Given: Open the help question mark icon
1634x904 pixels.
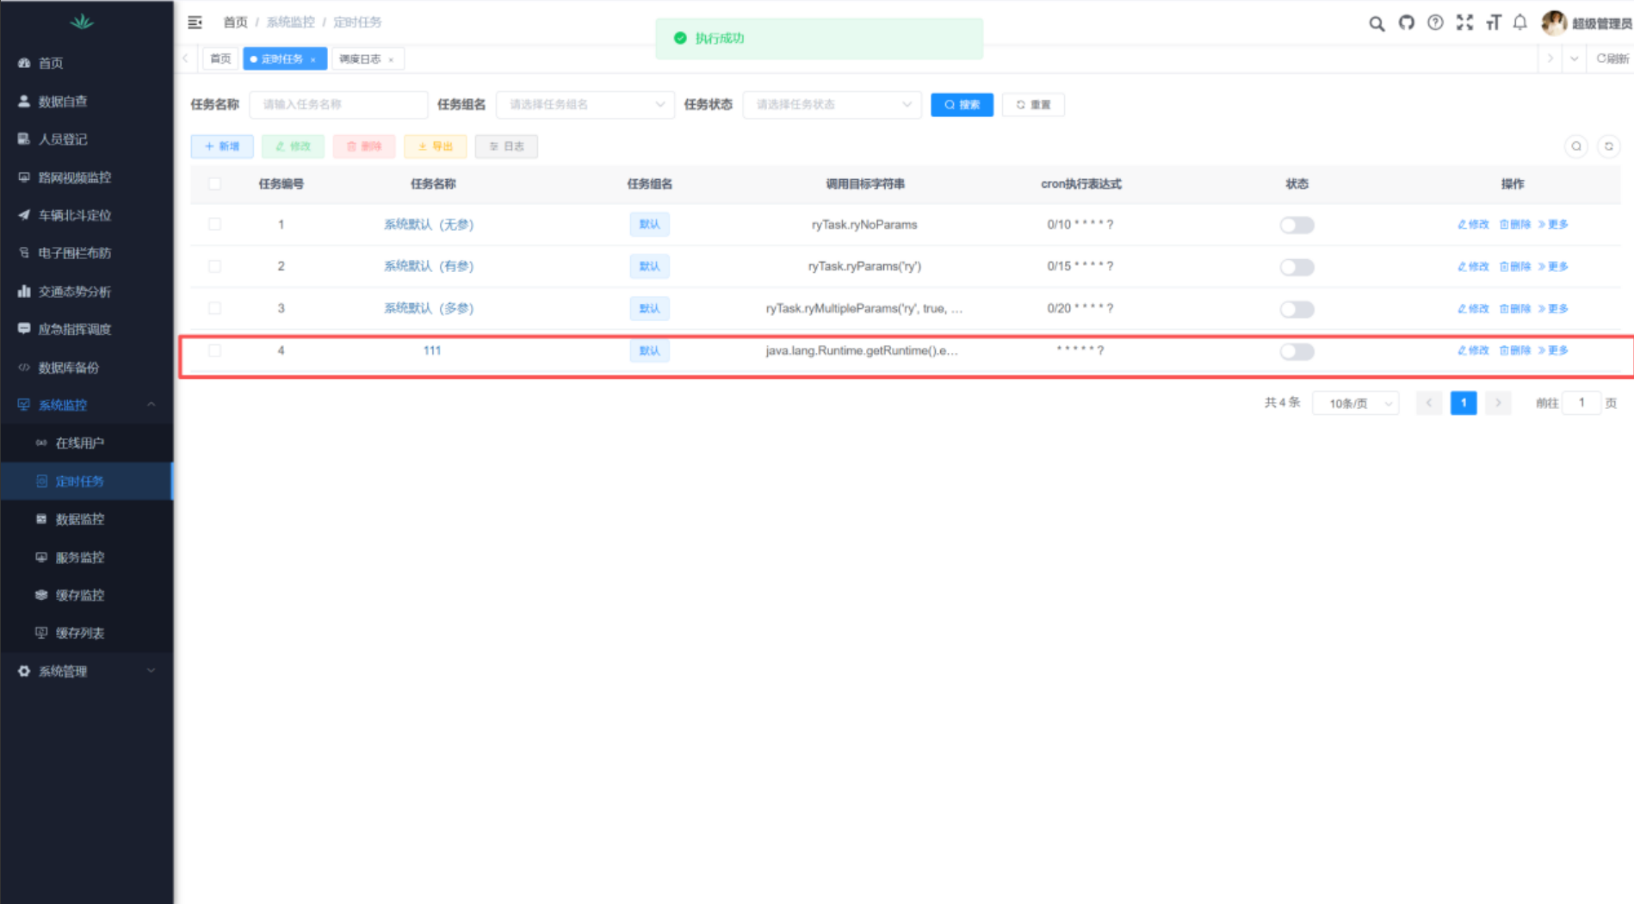Looking at the screenshot, I should 1435,23.
